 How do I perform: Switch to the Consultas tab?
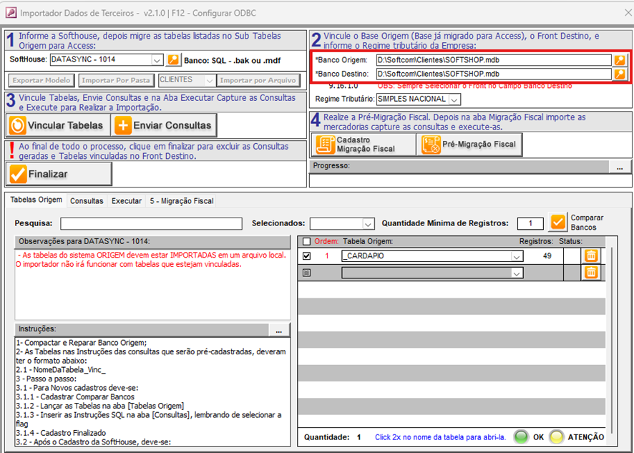[87, 201]
